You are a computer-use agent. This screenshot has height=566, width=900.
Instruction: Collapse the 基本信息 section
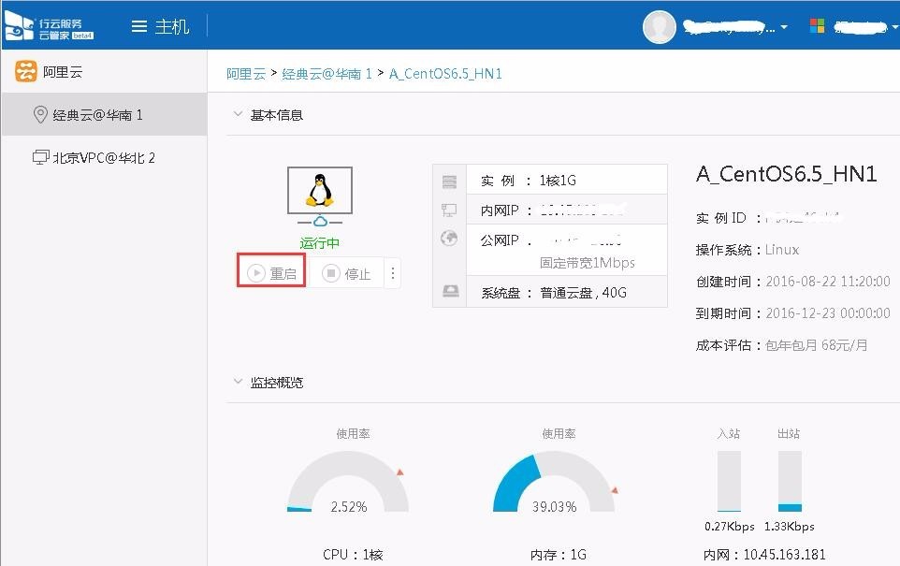coord(238,114)
